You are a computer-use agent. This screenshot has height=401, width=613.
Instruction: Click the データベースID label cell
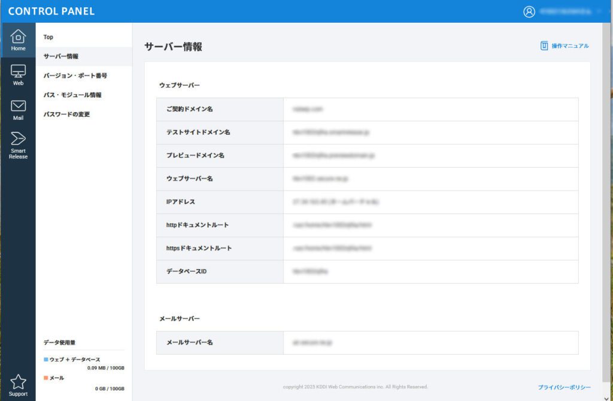tap(220, 272)
